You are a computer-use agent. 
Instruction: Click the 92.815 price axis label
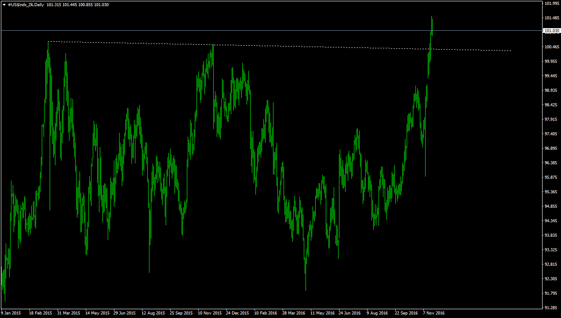coord(552,264)
